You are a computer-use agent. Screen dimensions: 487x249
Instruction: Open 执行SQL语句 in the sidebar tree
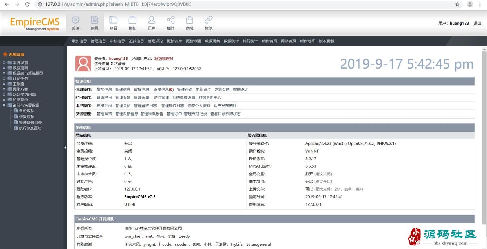tap(30, 128)
